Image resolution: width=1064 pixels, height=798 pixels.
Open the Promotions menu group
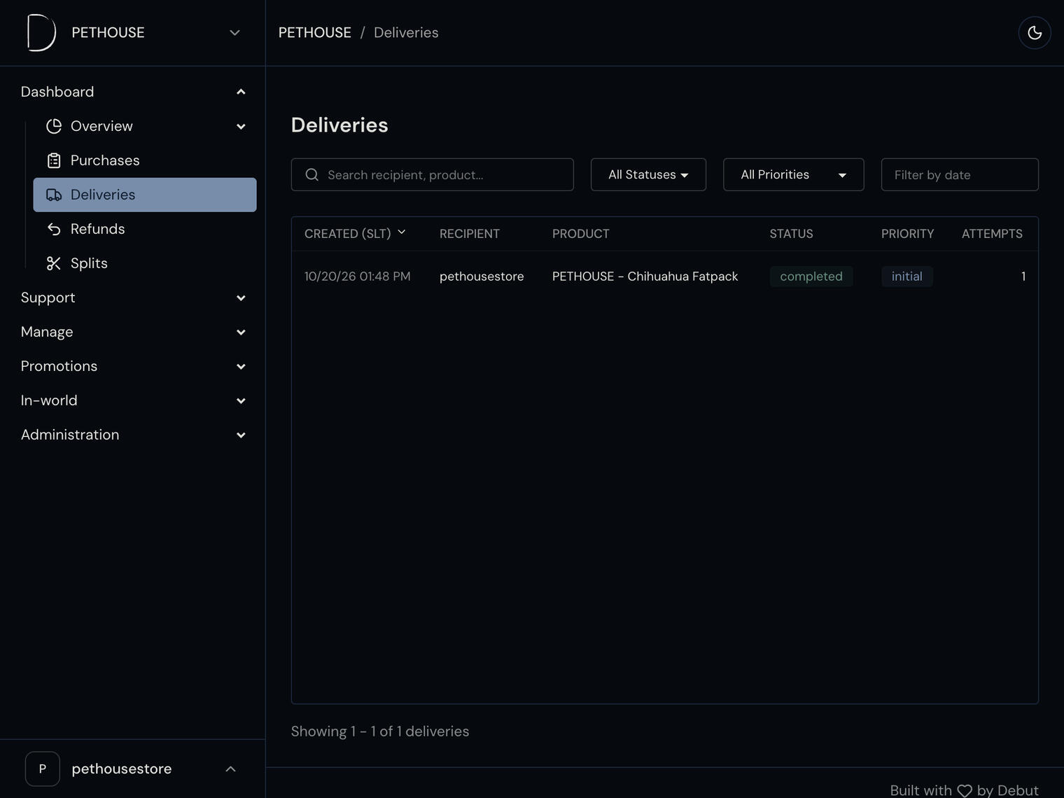133,366
